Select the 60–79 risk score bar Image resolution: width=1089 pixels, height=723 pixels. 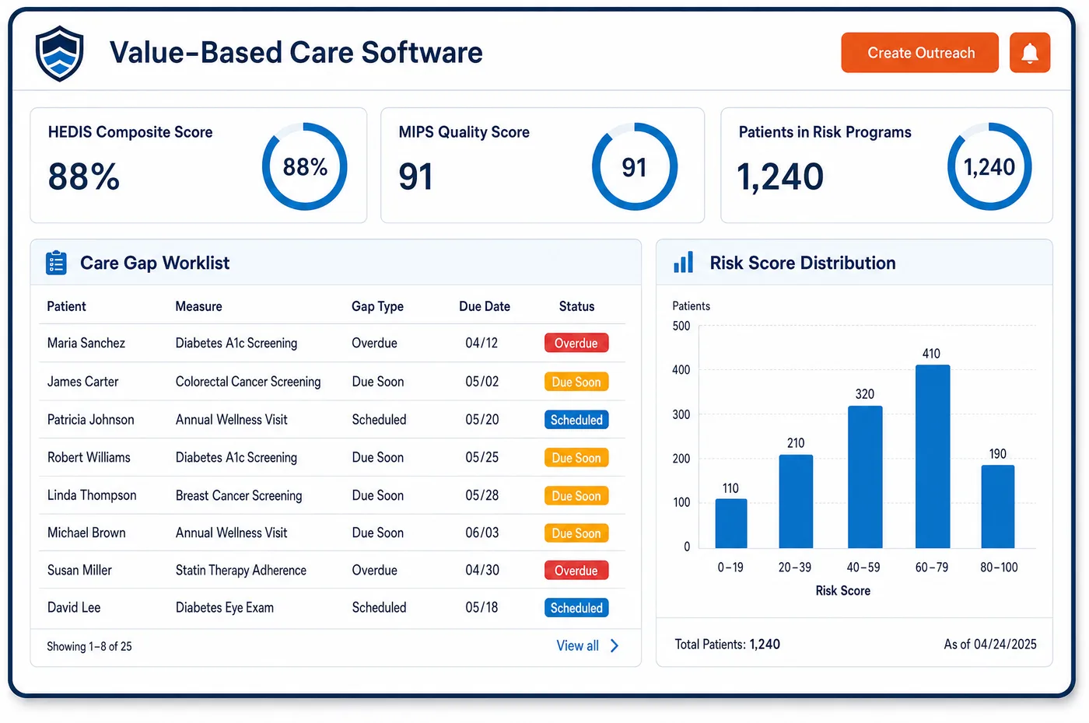[x=932, y=456]
